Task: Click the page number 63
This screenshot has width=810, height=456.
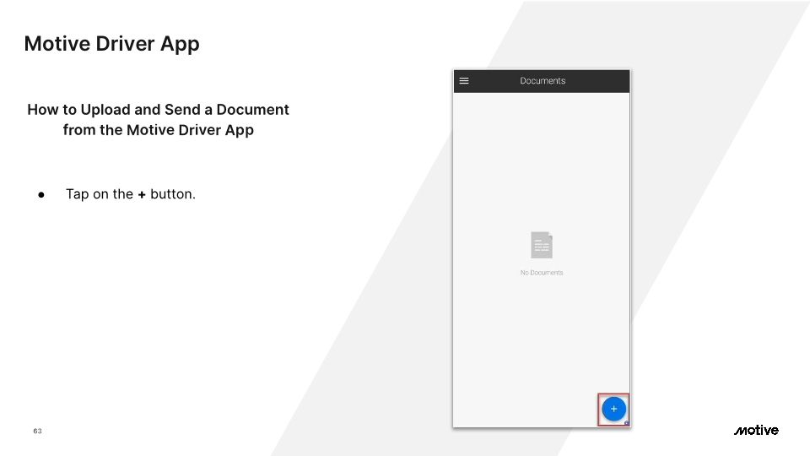Action: pyautogui.click(x=38, y=431)
